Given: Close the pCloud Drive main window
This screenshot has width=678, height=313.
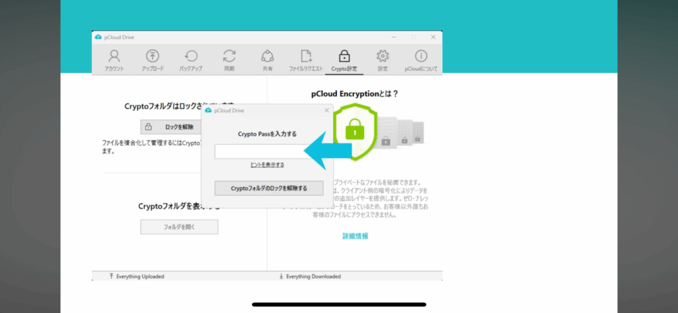Looking at the screenshot, I should 433,37.
